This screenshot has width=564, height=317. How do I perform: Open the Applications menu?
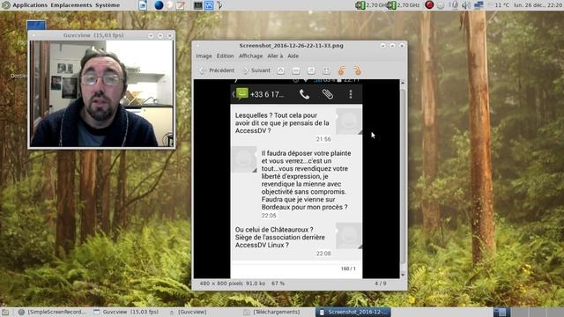coord(30,5)
